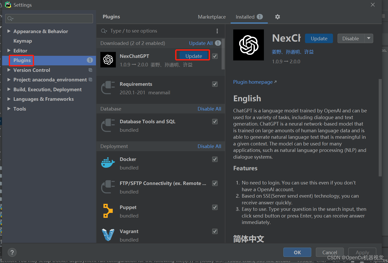Expand the Tools settings section

pyautogui.click(x=9, y=109)
